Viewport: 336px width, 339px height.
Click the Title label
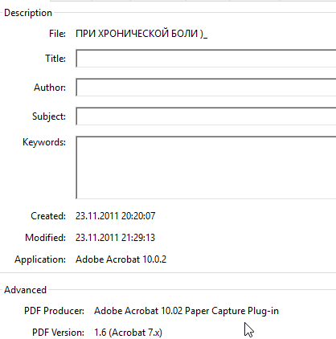click(x=55, y=59)
